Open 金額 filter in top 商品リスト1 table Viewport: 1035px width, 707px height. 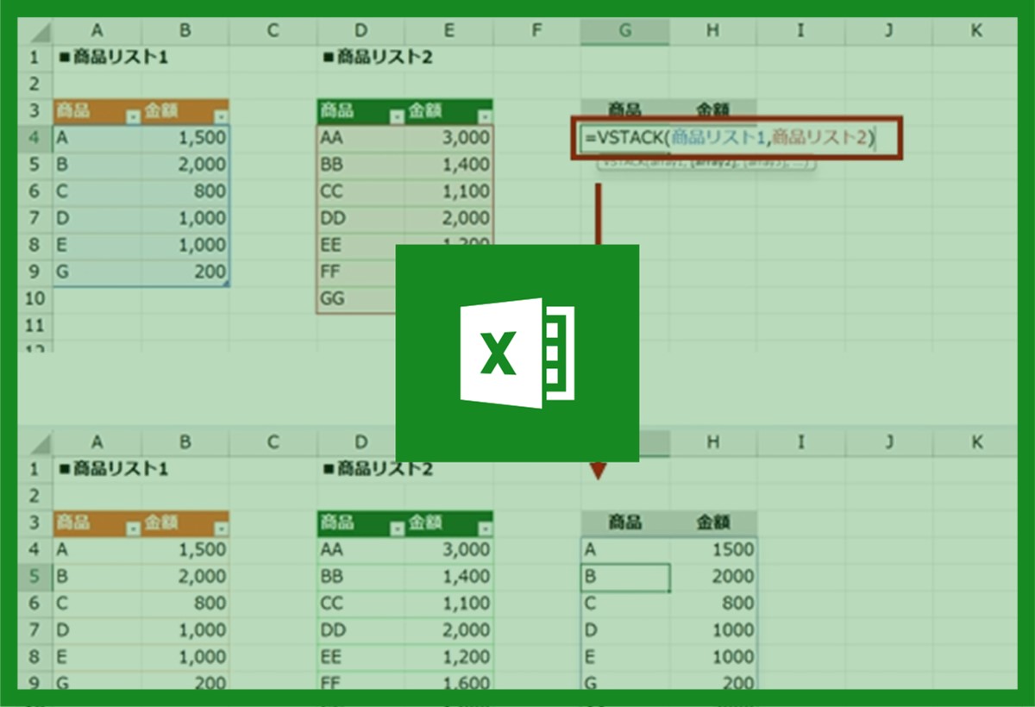point(221,116)
